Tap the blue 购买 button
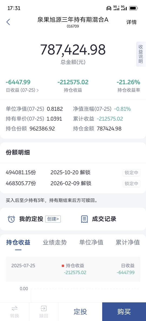The image size is (146, 321). tap(124, 312)
